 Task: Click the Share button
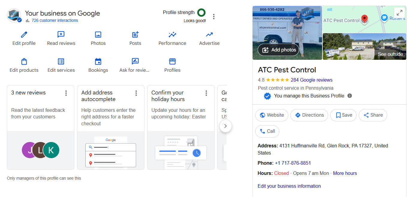373,115
